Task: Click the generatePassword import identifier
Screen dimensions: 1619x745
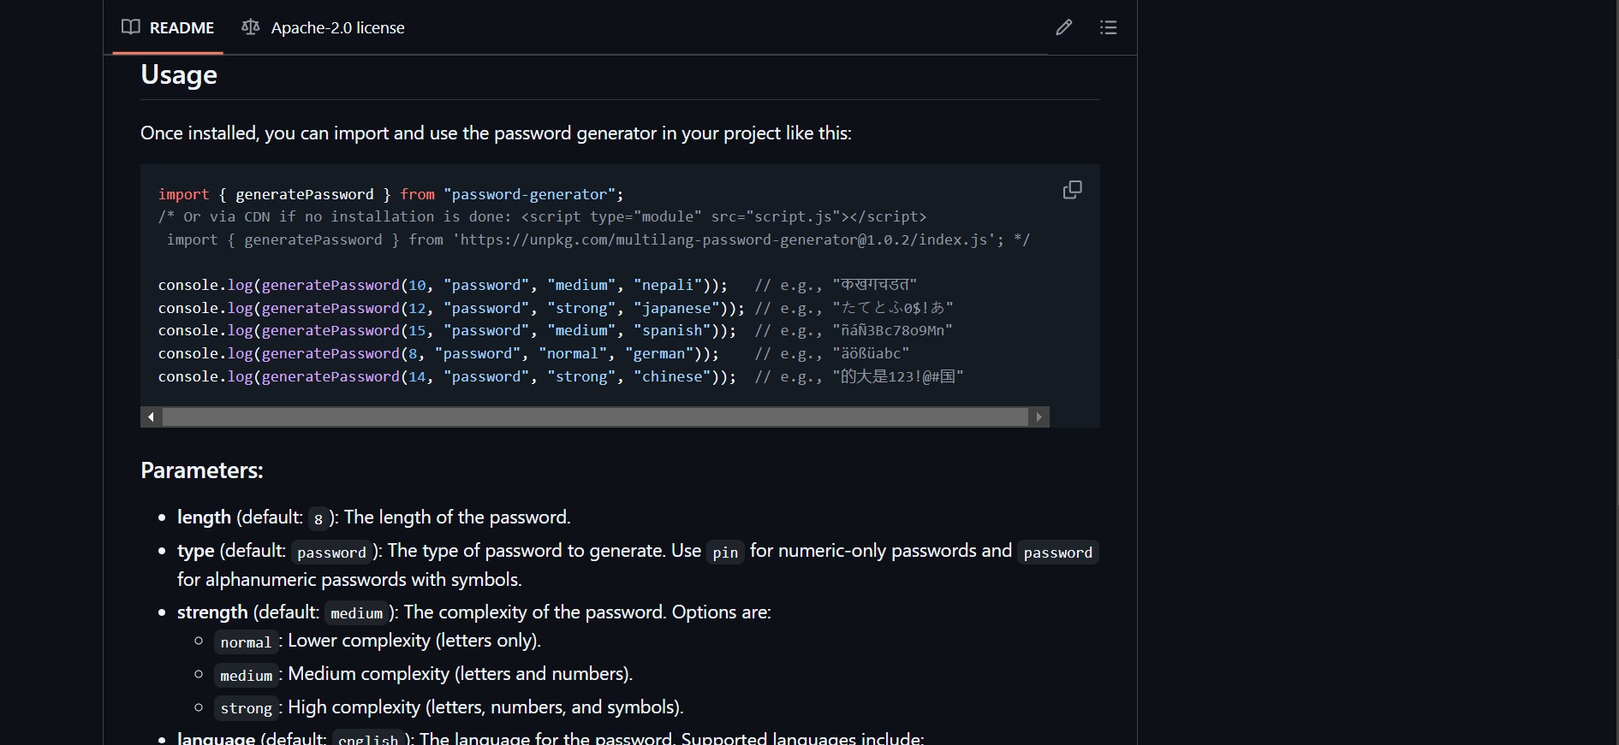Action: pyautogui.click(x=305, y=194)
